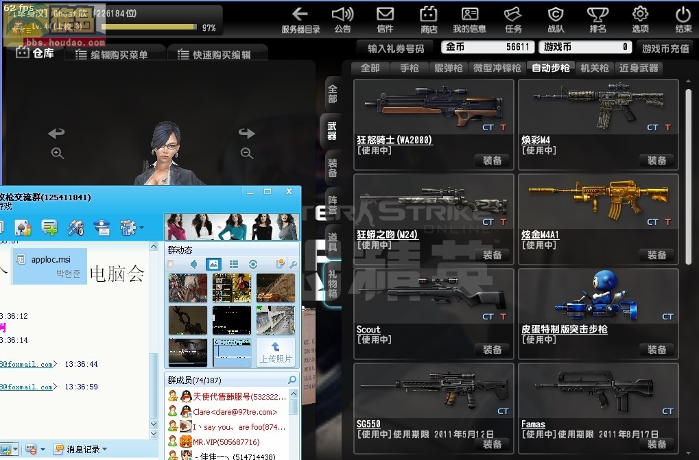The height and width of the screenshot is (460, 699).
Task: Open the vertical 礼物箱 gift box tab
Action: (x=333, y=283)
